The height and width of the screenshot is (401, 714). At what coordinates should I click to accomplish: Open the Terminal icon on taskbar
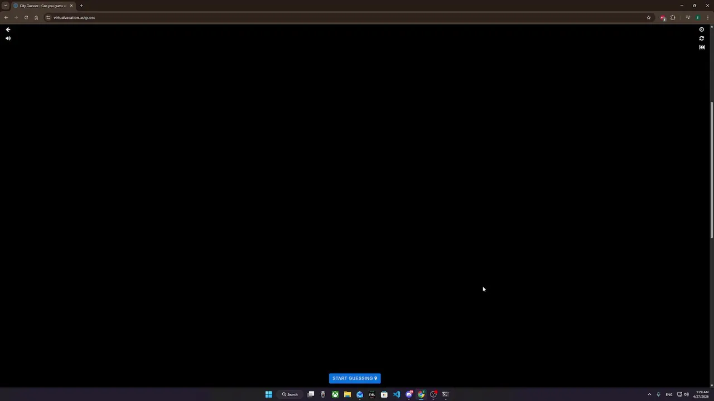click(x=446, y=394)
